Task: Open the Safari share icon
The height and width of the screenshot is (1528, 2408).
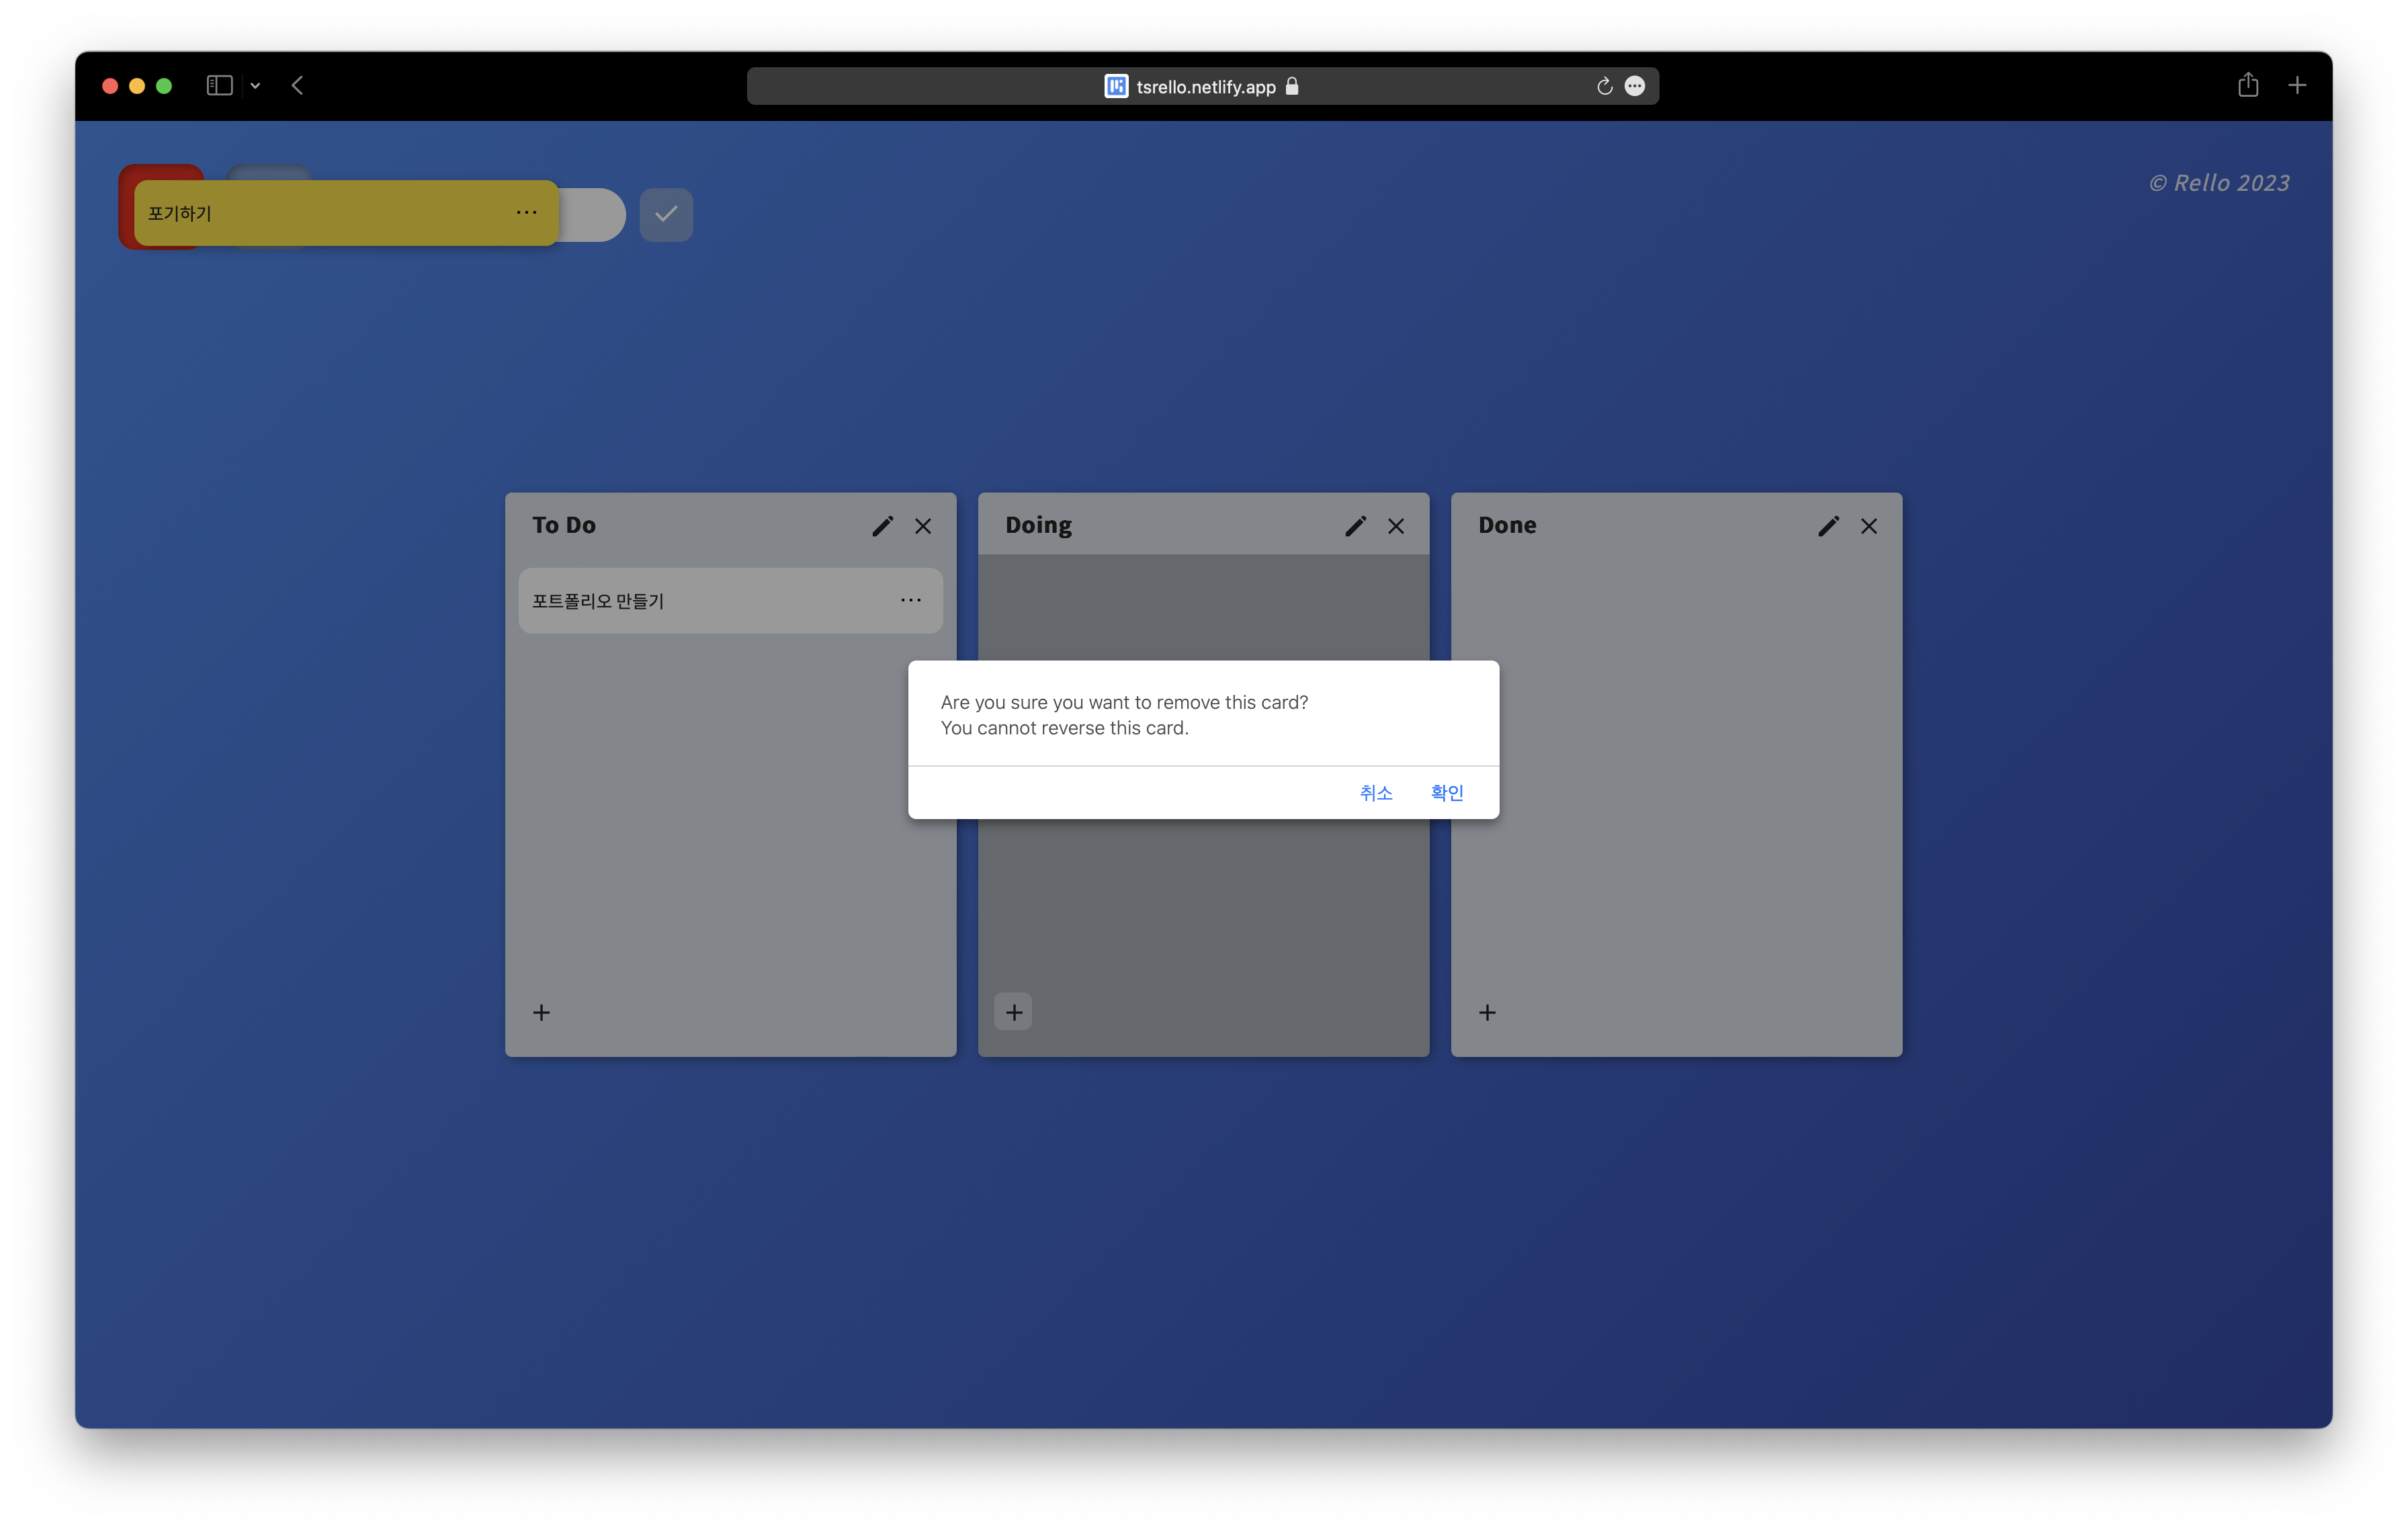Action: point(2248,85)
